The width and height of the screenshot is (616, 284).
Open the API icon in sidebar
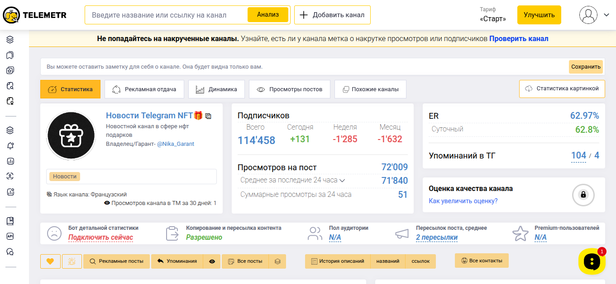coord(10,236)
